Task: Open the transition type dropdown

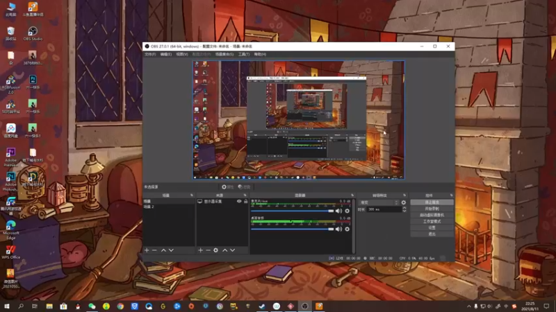Action: (x=379, y=202)
